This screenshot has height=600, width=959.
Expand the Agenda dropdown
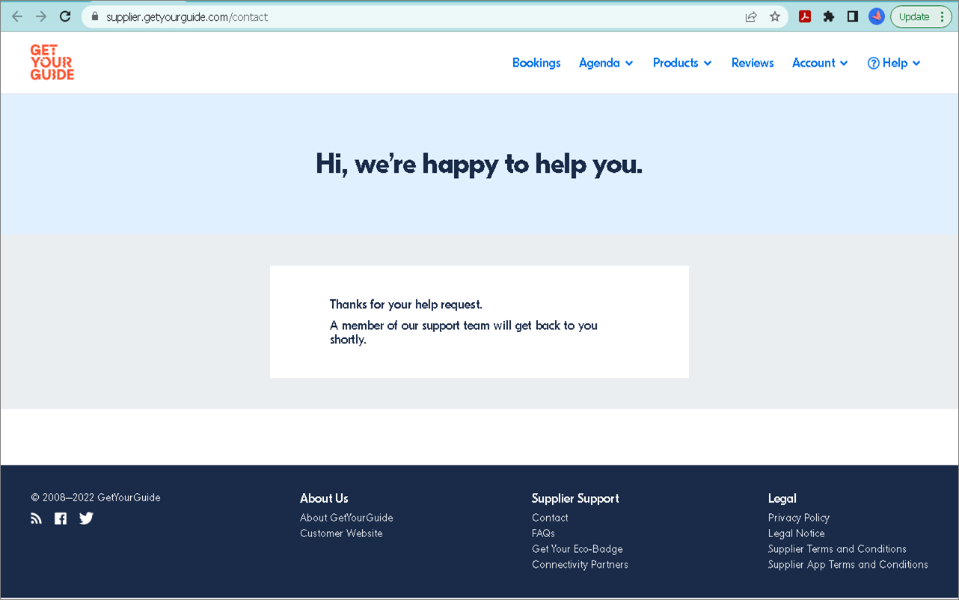coord(606,63)
